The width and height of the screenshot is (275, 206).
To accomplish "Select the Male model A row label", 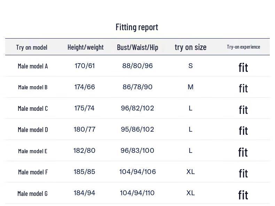I will point(33,66).
